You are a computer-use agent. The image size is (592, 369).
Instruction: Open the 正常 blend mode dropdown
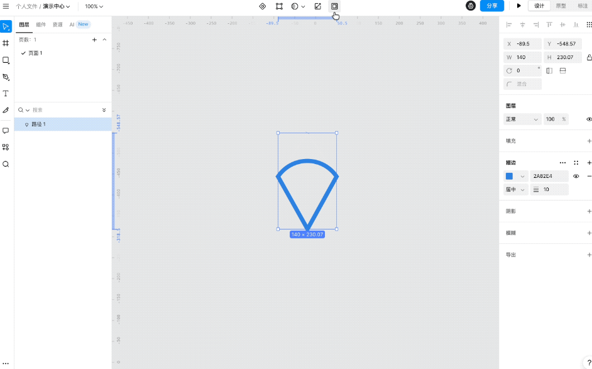click(522, 119)
